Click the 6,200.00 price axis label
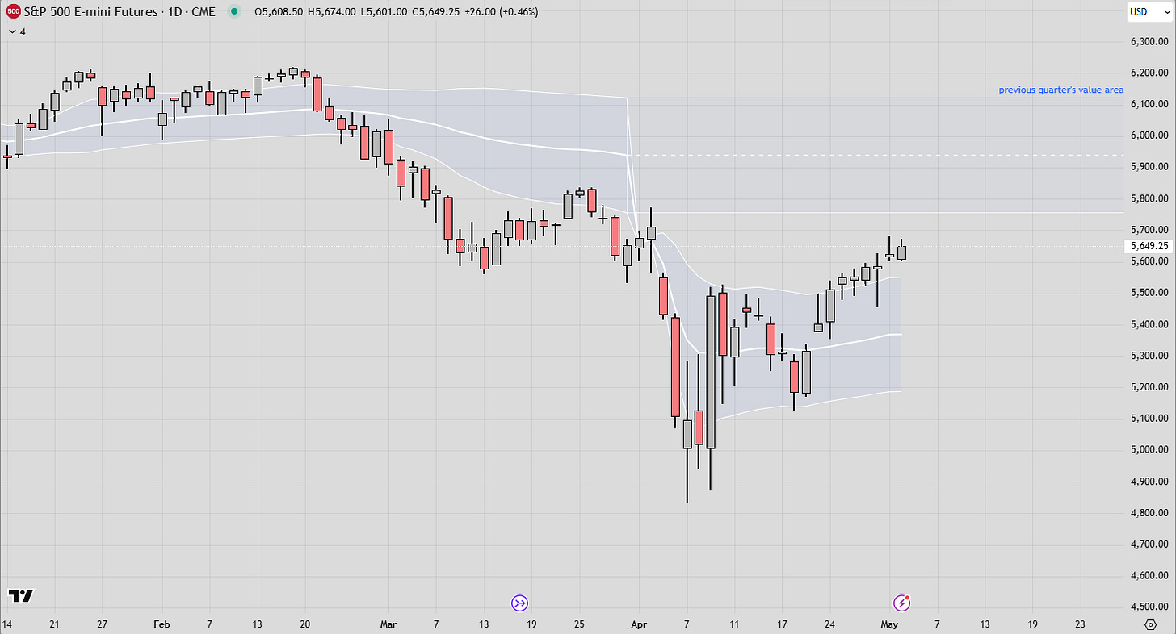The image size is (1176, 634). pyautogui.click(x=1149, y=73)
